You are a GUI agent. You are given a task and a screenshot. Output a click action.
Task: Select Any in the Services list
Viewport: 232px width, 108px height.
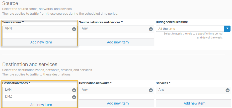(x=161, y=90)
